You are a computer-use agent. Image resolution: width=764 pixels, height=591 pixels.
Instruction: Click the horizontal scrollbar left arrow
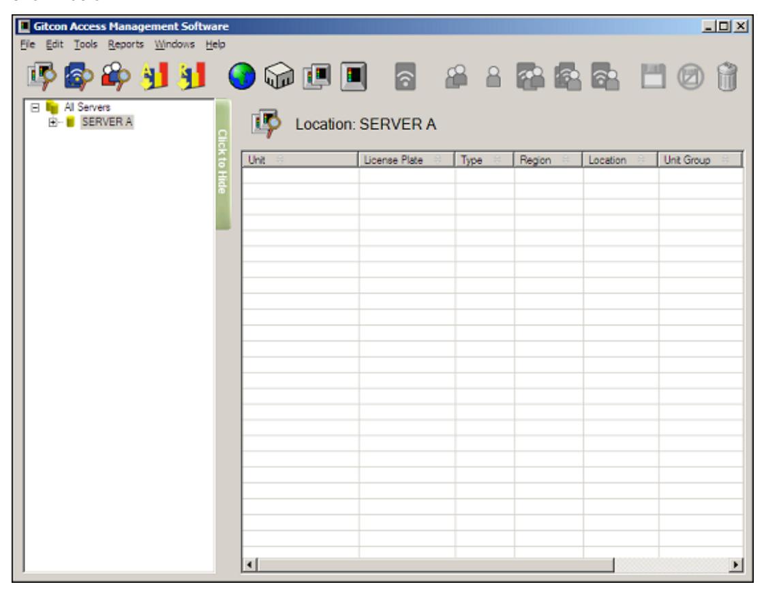click(249, 564)
